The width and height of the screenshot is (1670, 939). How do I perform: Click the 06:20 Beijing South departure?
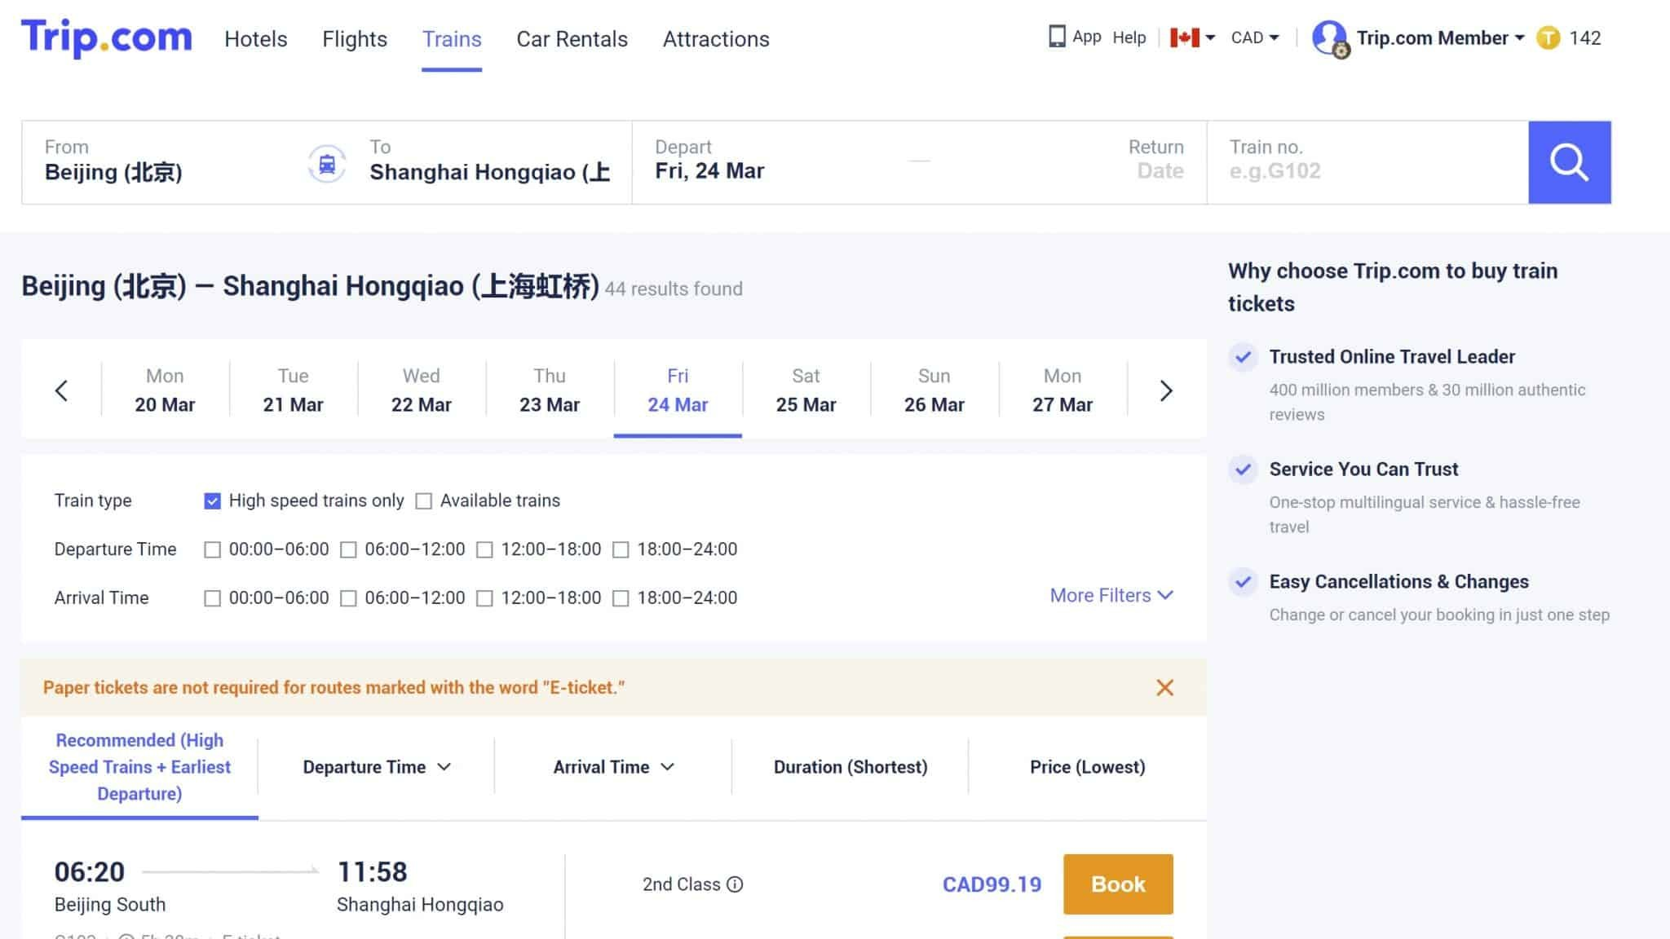(109, 887)
